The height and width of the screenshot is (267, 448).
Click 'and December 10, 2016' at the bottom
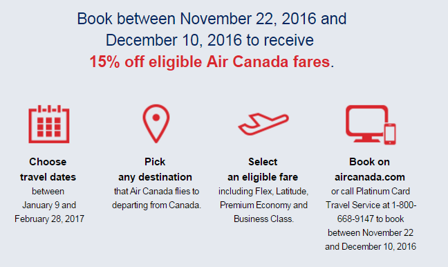(371, 246)
